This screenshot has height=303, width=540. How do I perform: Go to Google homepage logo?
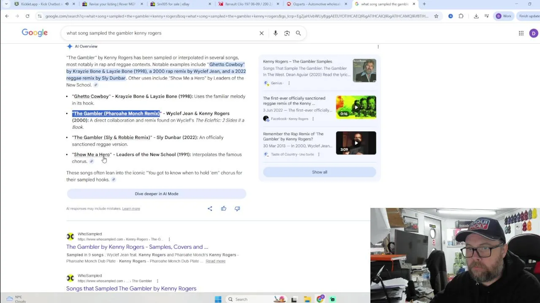35,33
